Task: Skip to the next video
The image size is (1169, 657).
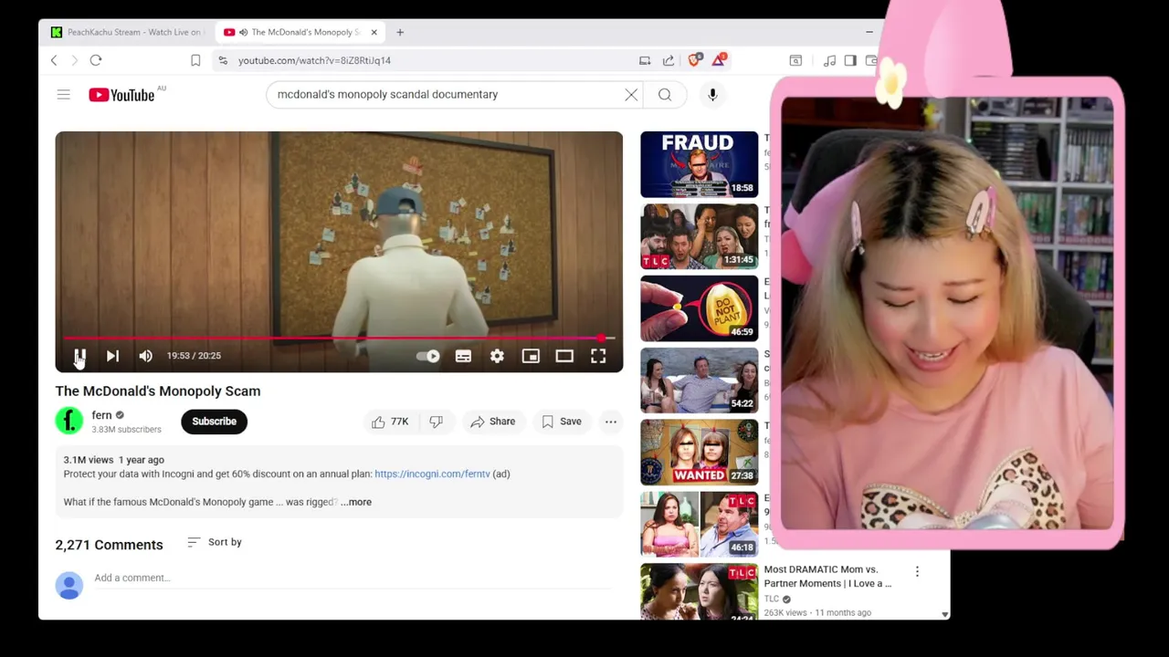Action: [112, 356]
